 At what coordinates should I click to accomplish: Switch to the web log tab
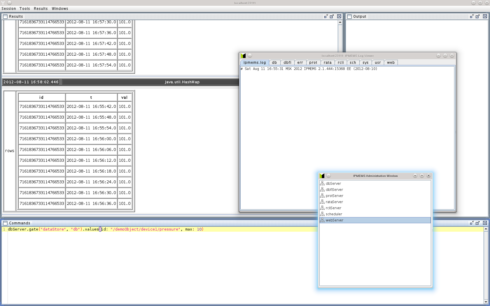[x=391, y=62]
